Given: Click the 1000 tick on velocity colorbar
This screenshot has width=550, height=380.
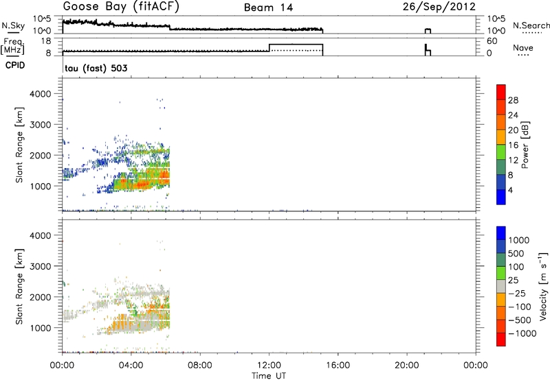Looking at the screenshot, I should 519,240.
